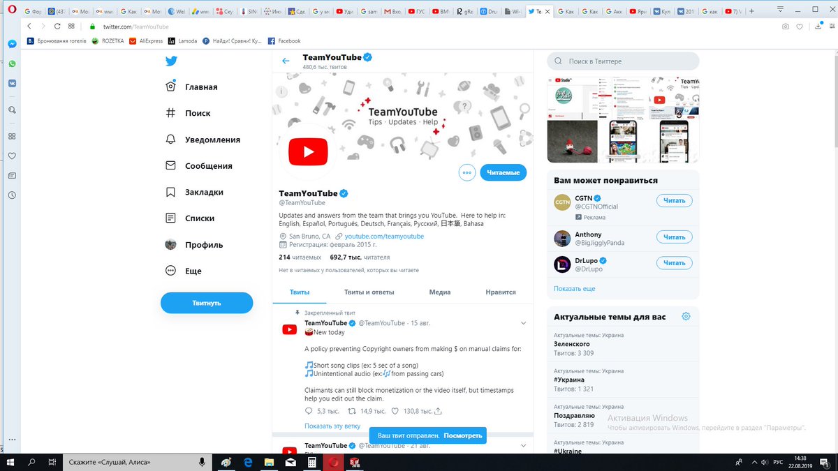
Task: Open VK in Opera sidebar
Action: [12, 83]
